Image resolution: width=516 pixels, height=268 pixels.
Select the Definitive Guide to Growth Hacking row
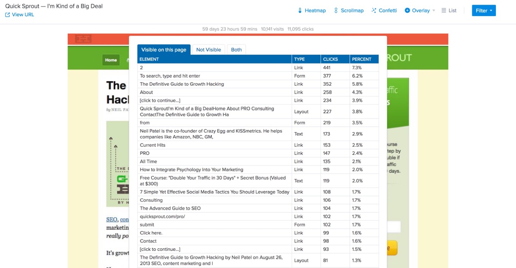pos(182,84)
